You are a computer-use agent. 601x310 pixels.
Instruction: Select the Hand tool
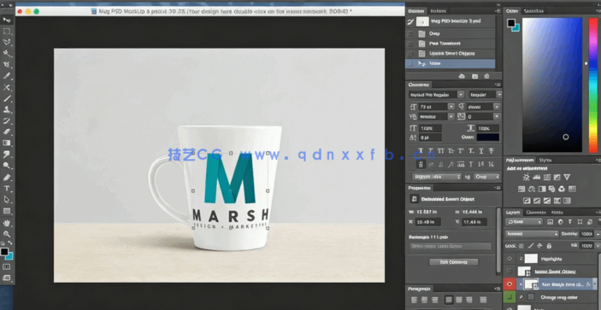[7, 223]
